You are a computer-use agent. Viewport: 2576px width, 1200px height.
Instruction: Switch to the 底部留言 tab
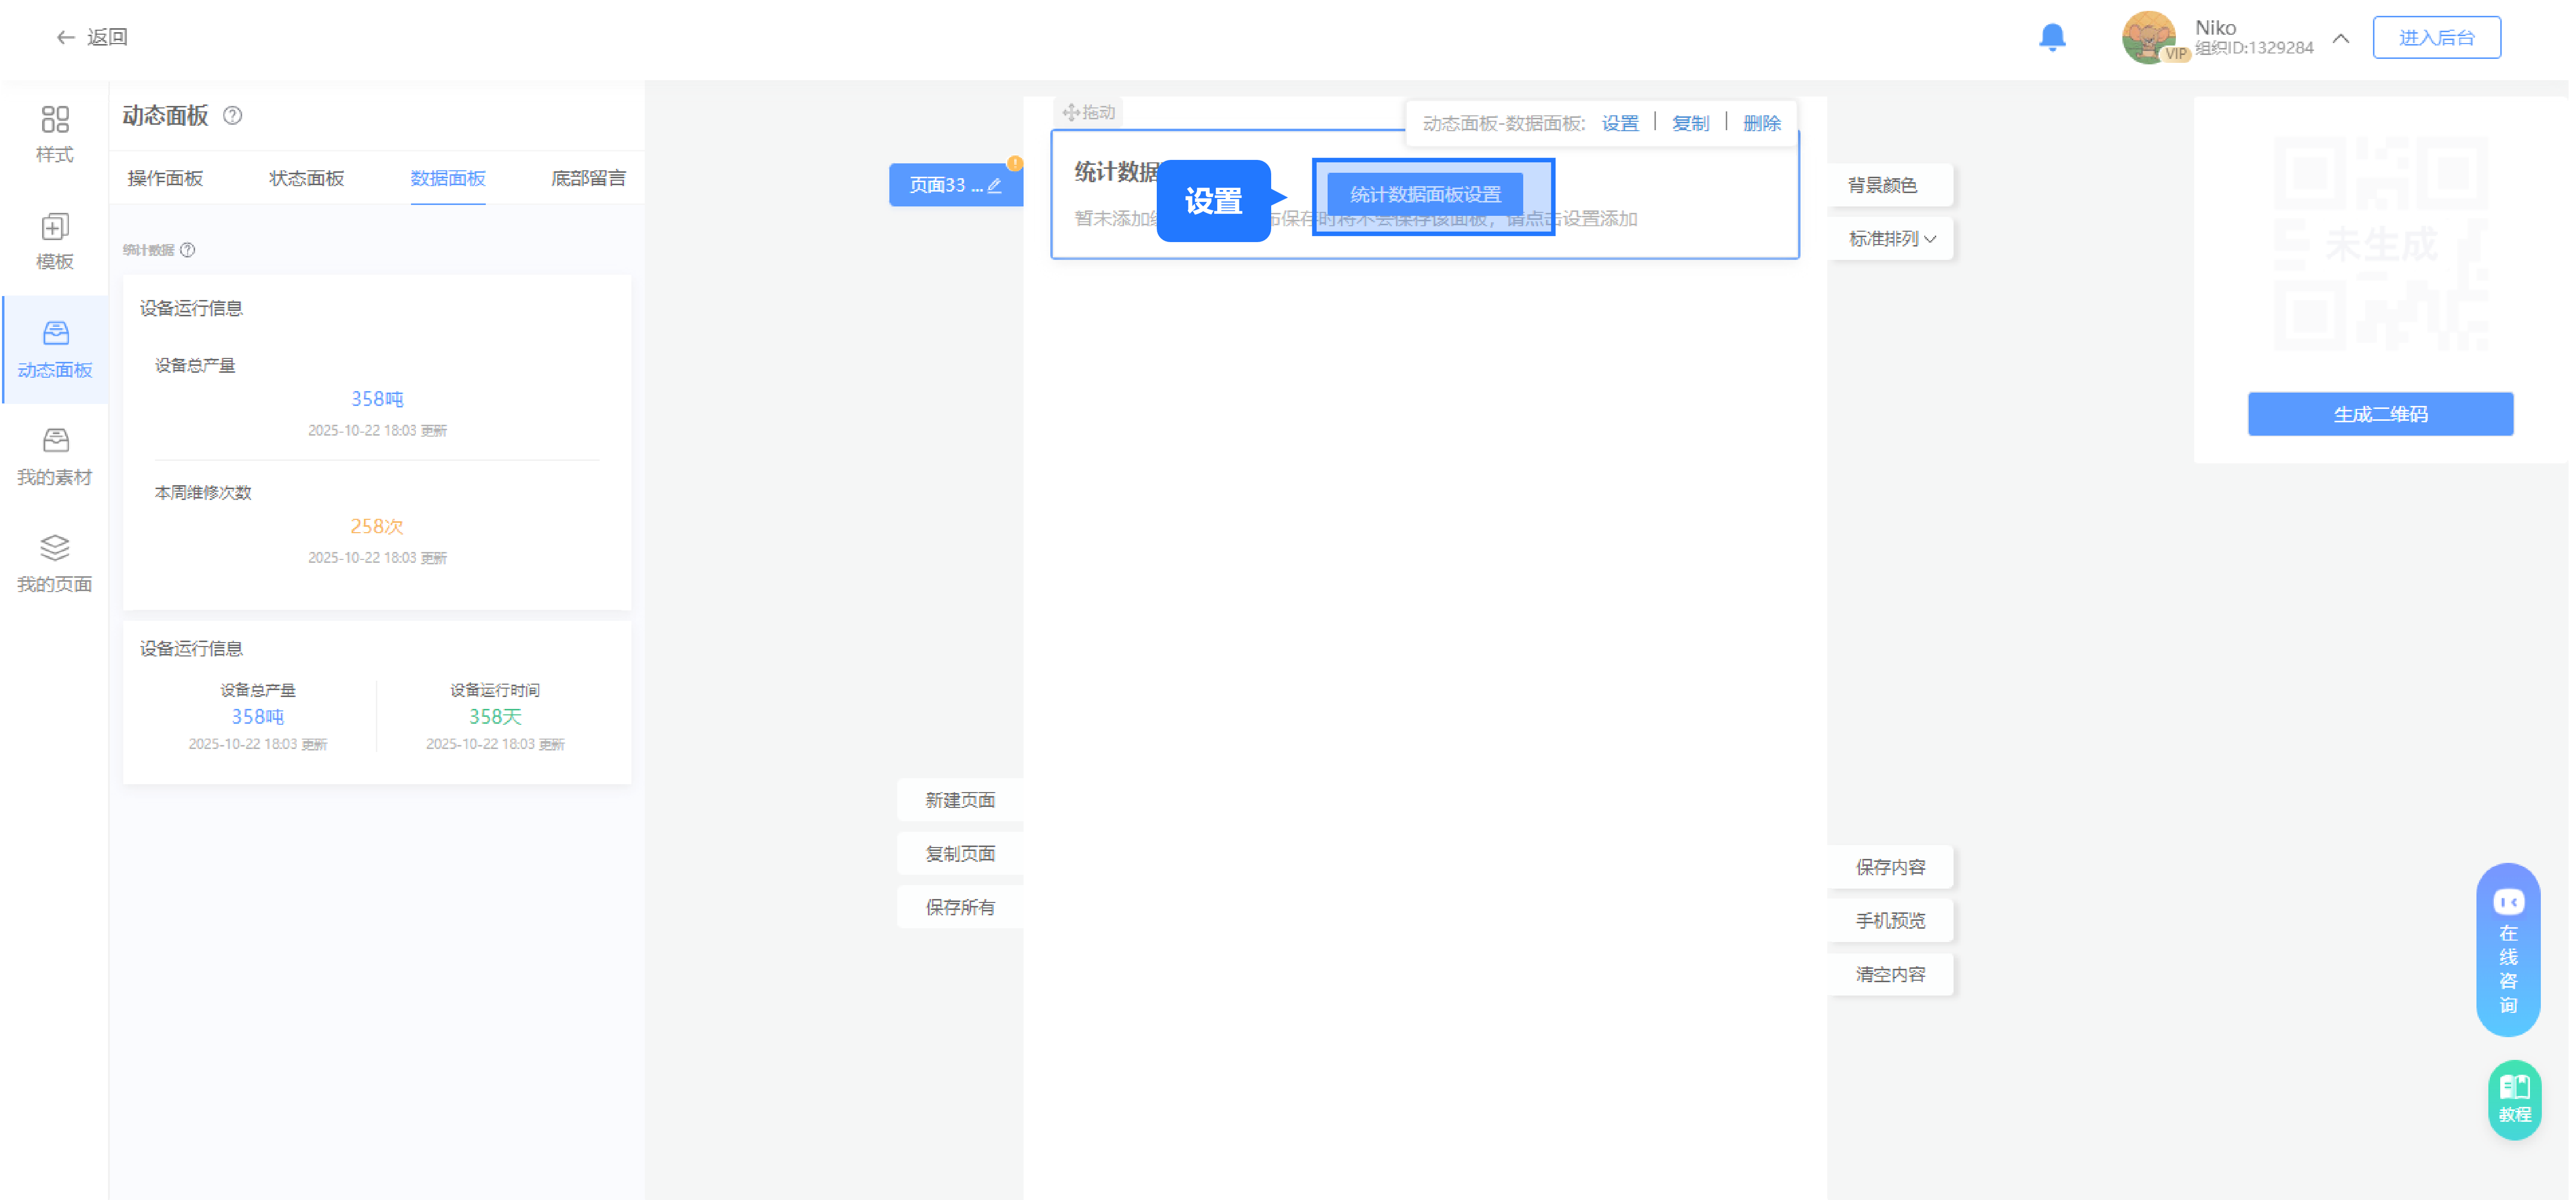(588, 179)
